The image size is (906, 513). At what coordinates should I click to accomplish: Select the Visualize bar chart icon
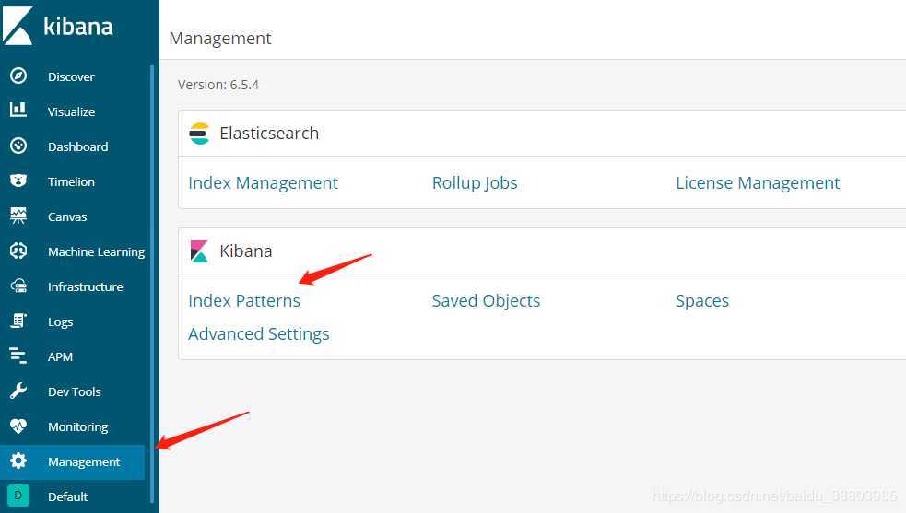[x=18, y=111]
